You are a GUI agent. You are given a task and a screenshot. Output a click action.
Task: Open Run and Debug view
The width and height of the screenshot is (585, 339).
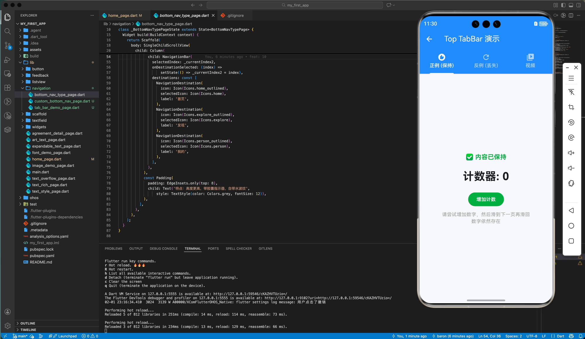coord(8,60)
